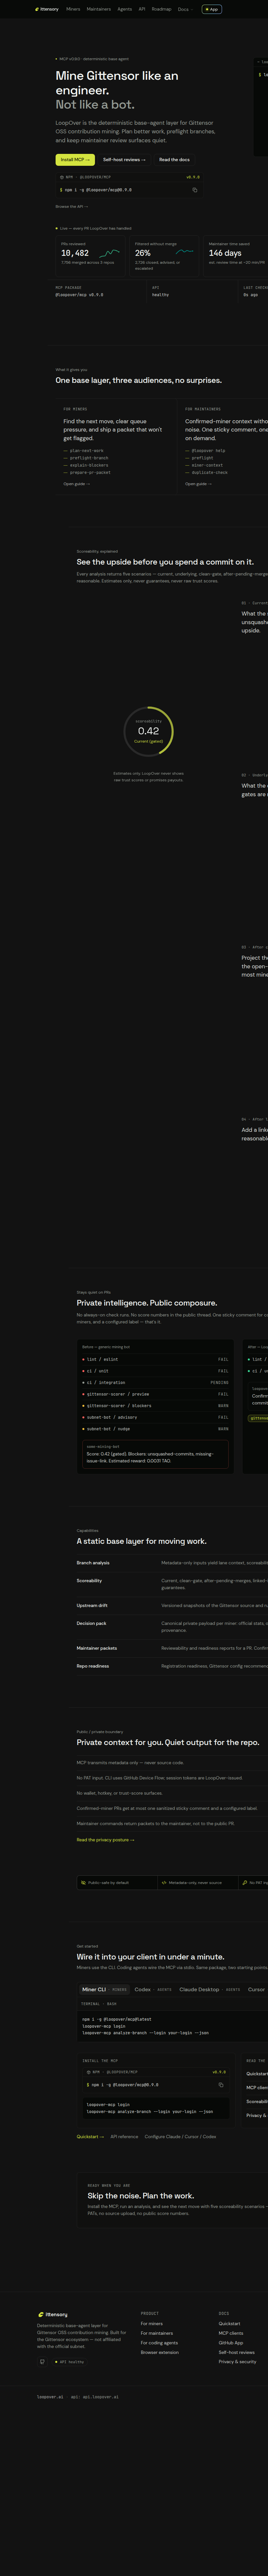Open the Miners nav item

[x=73, y=9]
